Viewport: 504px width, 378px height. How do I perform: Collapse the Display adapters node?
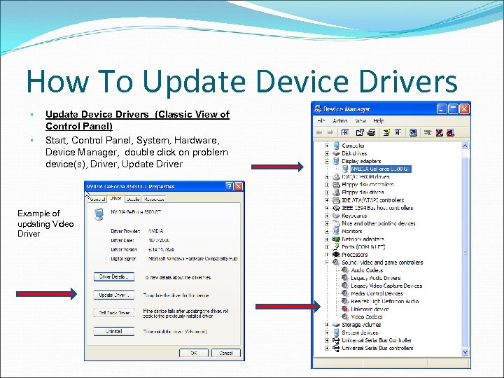pyautogui.click(x=327, y=162)
